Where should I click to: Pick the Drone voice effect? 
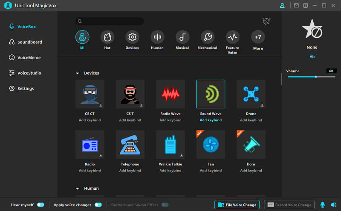[251, 94]
